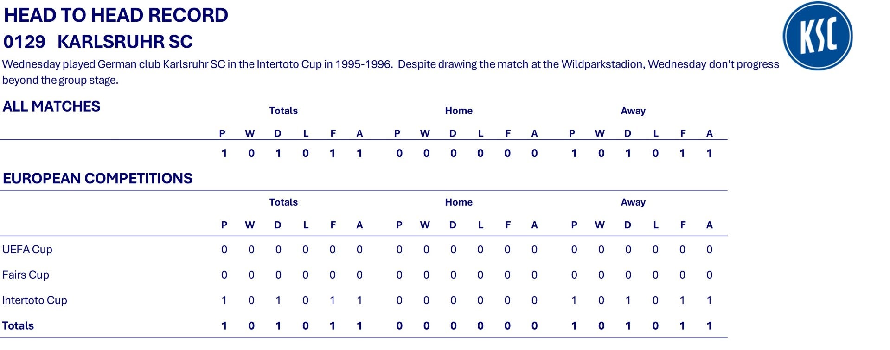
Task: Click the KSC club logo
Action: [x=817, y=36]
